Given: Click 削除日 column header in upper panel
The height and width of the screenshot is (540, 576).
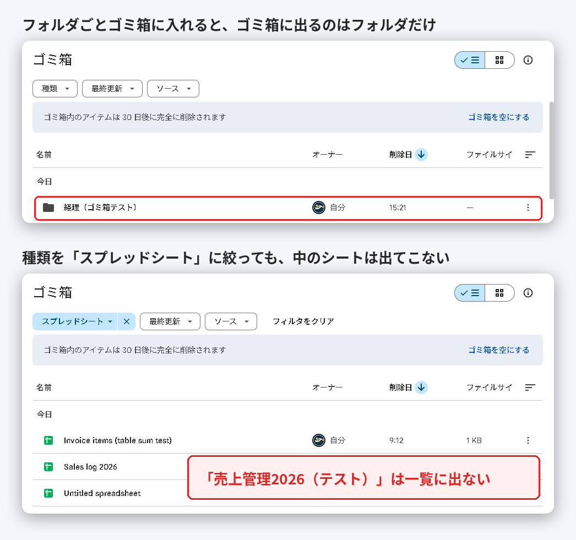Looking at the screenshot, I should [400, 155].
